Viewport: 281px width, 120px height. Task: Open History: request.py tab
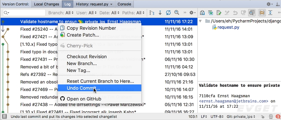pos(94,4)
